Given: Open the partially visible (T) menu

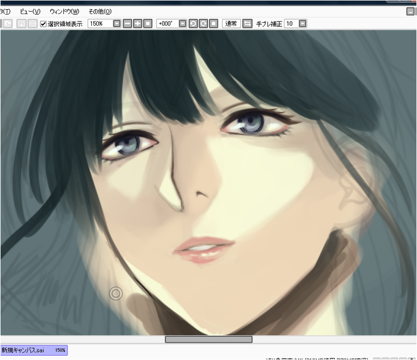Looking at the screenshot, I should (5, 12).
